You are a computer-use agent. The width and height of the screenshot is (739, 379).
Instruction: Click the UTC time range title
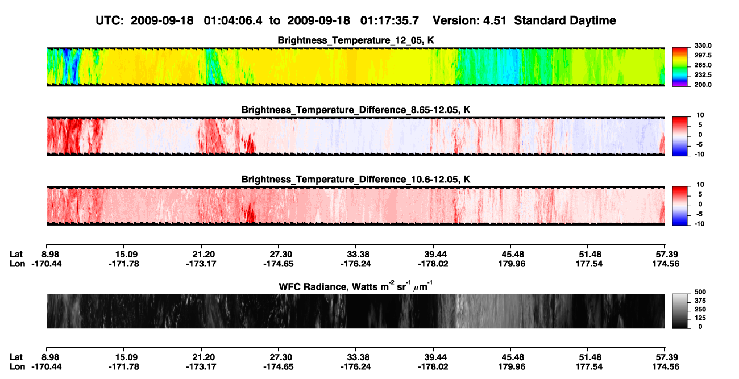[356, 20]
